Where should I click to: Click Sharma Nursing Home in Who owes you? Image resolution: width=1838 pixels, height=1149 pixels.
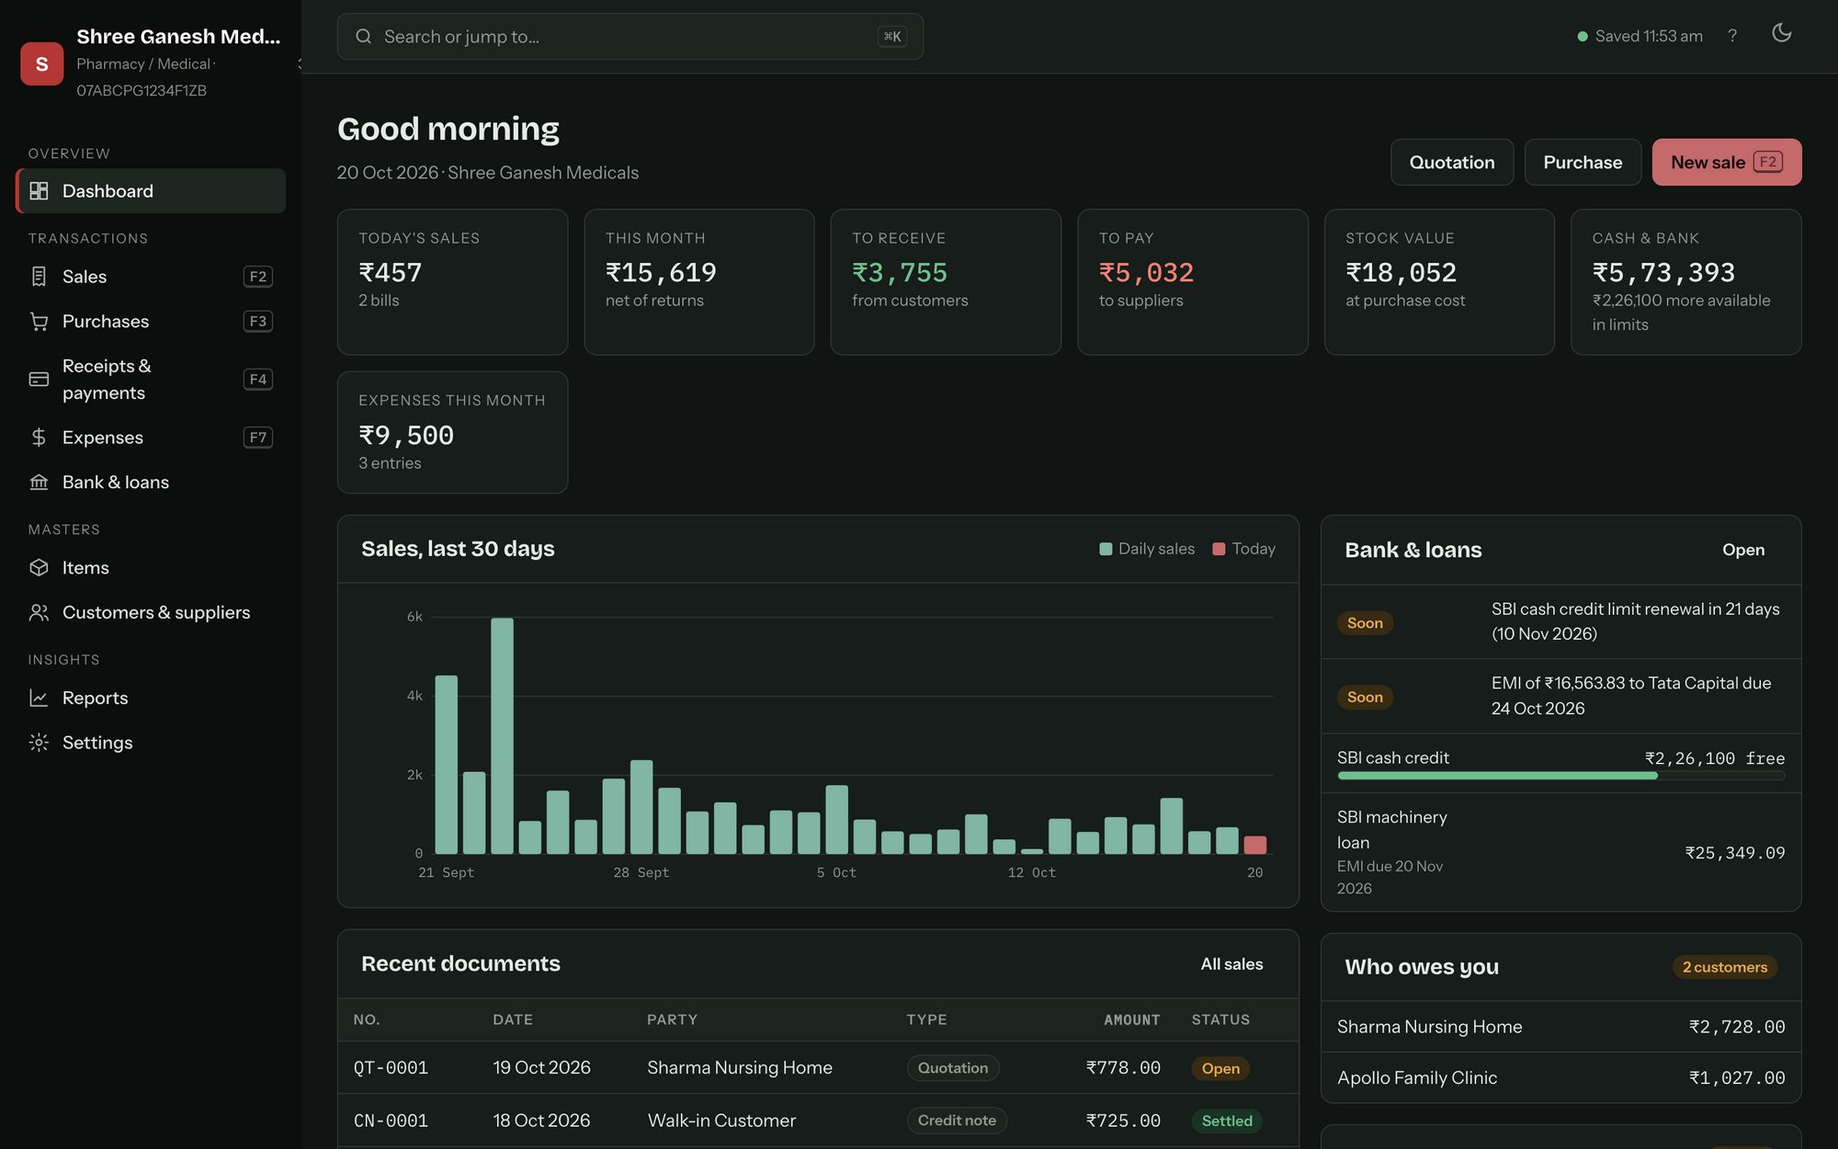click(x=1560, y=1027)
